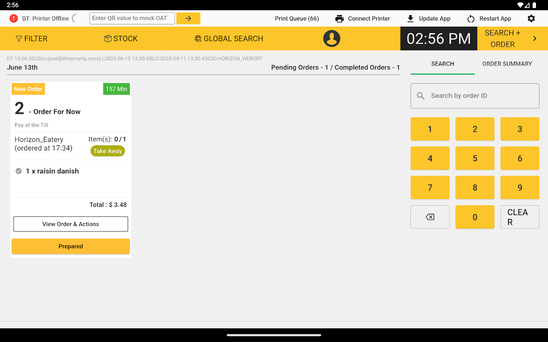Screen dimensions: 548x342
Task: Toggle the raisin danish item check circle
Action: pyautogui.click(x=18, y=171)
